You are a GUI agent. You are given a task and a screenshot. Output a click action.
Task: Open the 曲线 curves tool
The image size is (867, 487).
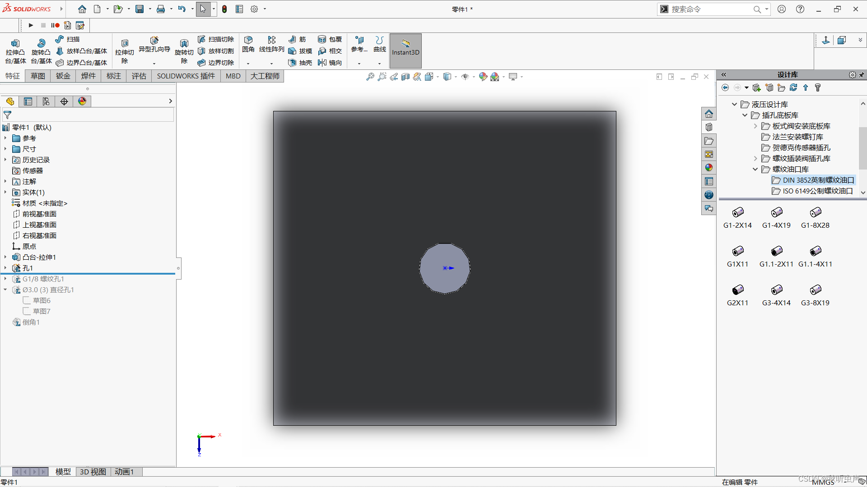coord(380,44)
